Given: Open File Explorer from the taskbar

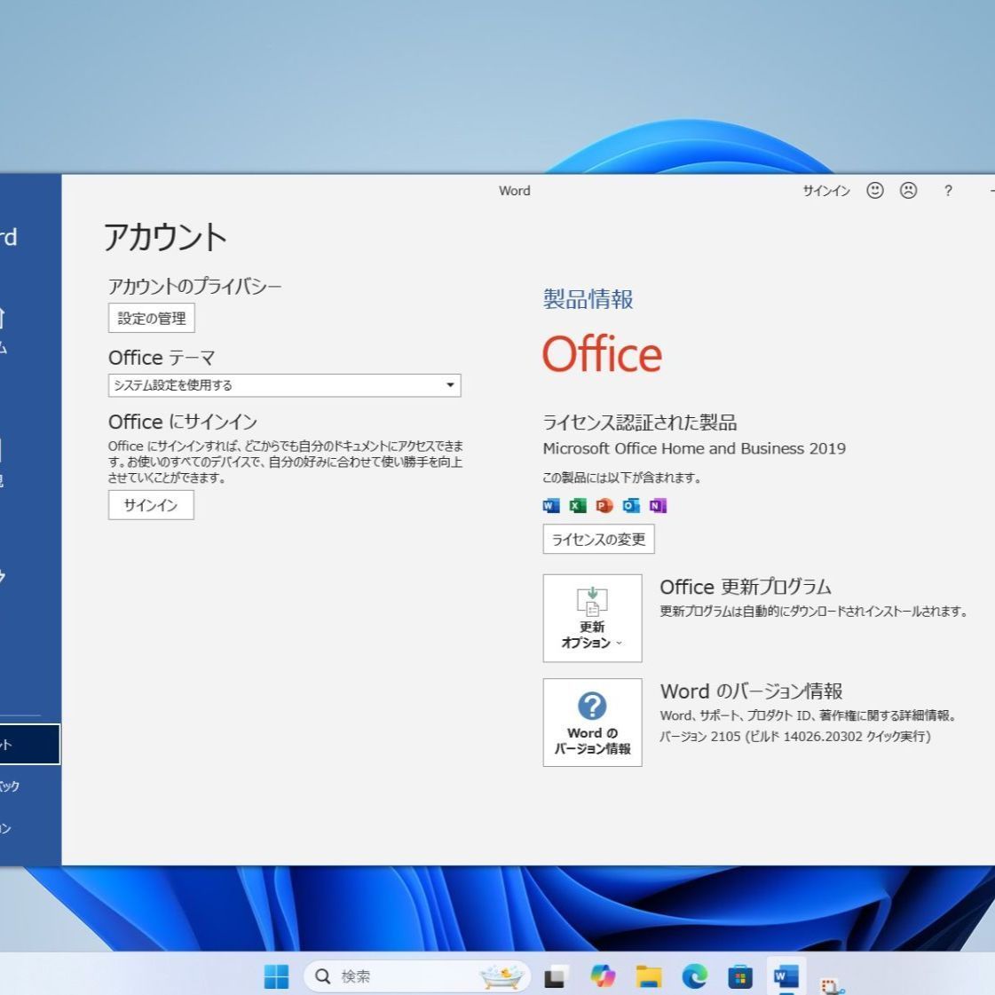Looking at the screenshot, I should (649, 976).
